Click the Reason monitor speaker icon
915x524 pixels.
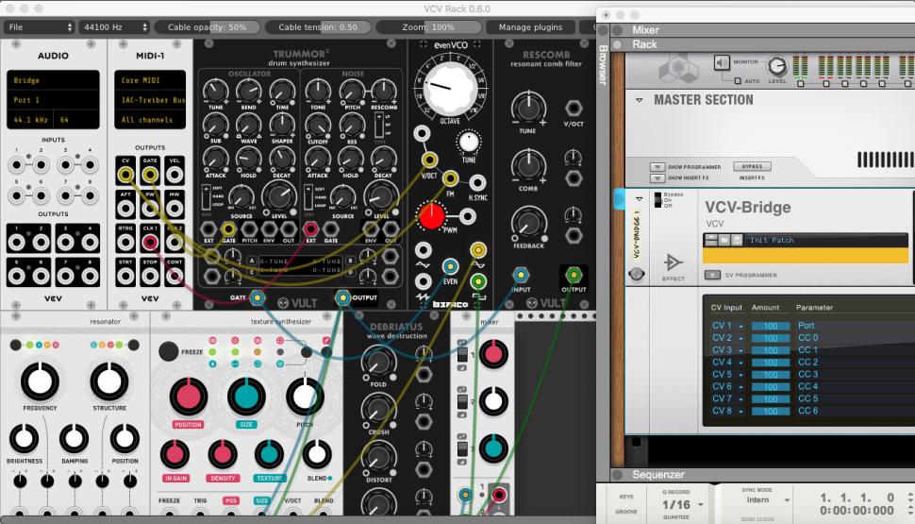click(x=722, y=63)
